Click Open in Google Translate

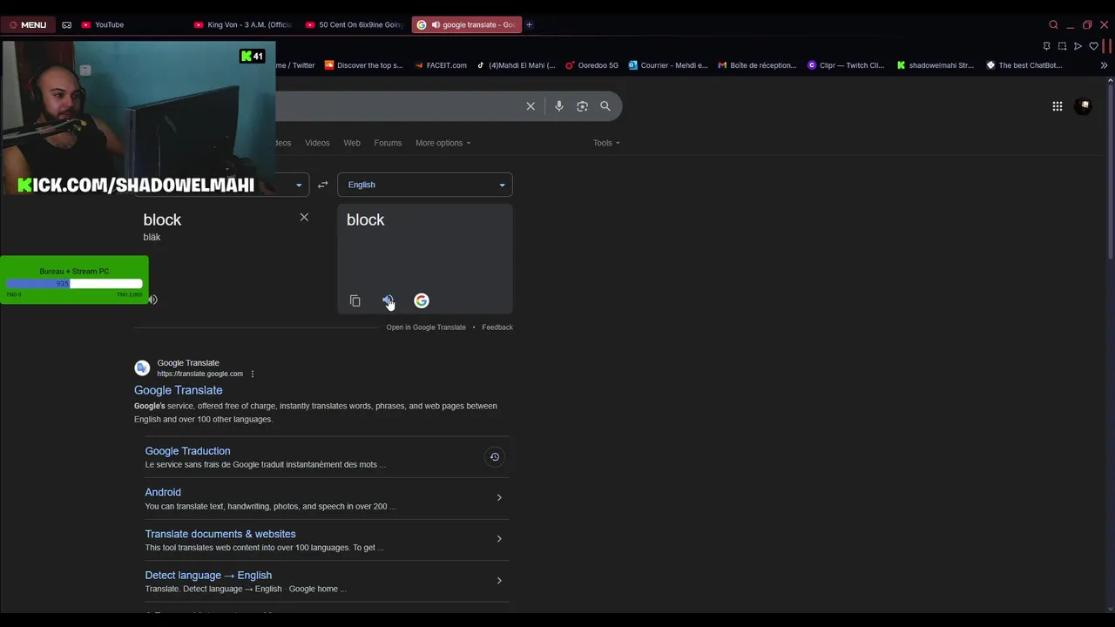pyautogui.click(x=426, y=327)
